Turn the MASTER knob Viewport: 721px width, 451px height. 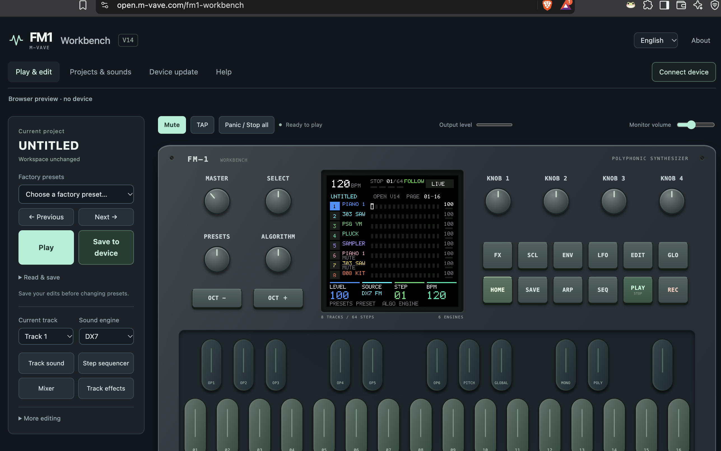217,201
